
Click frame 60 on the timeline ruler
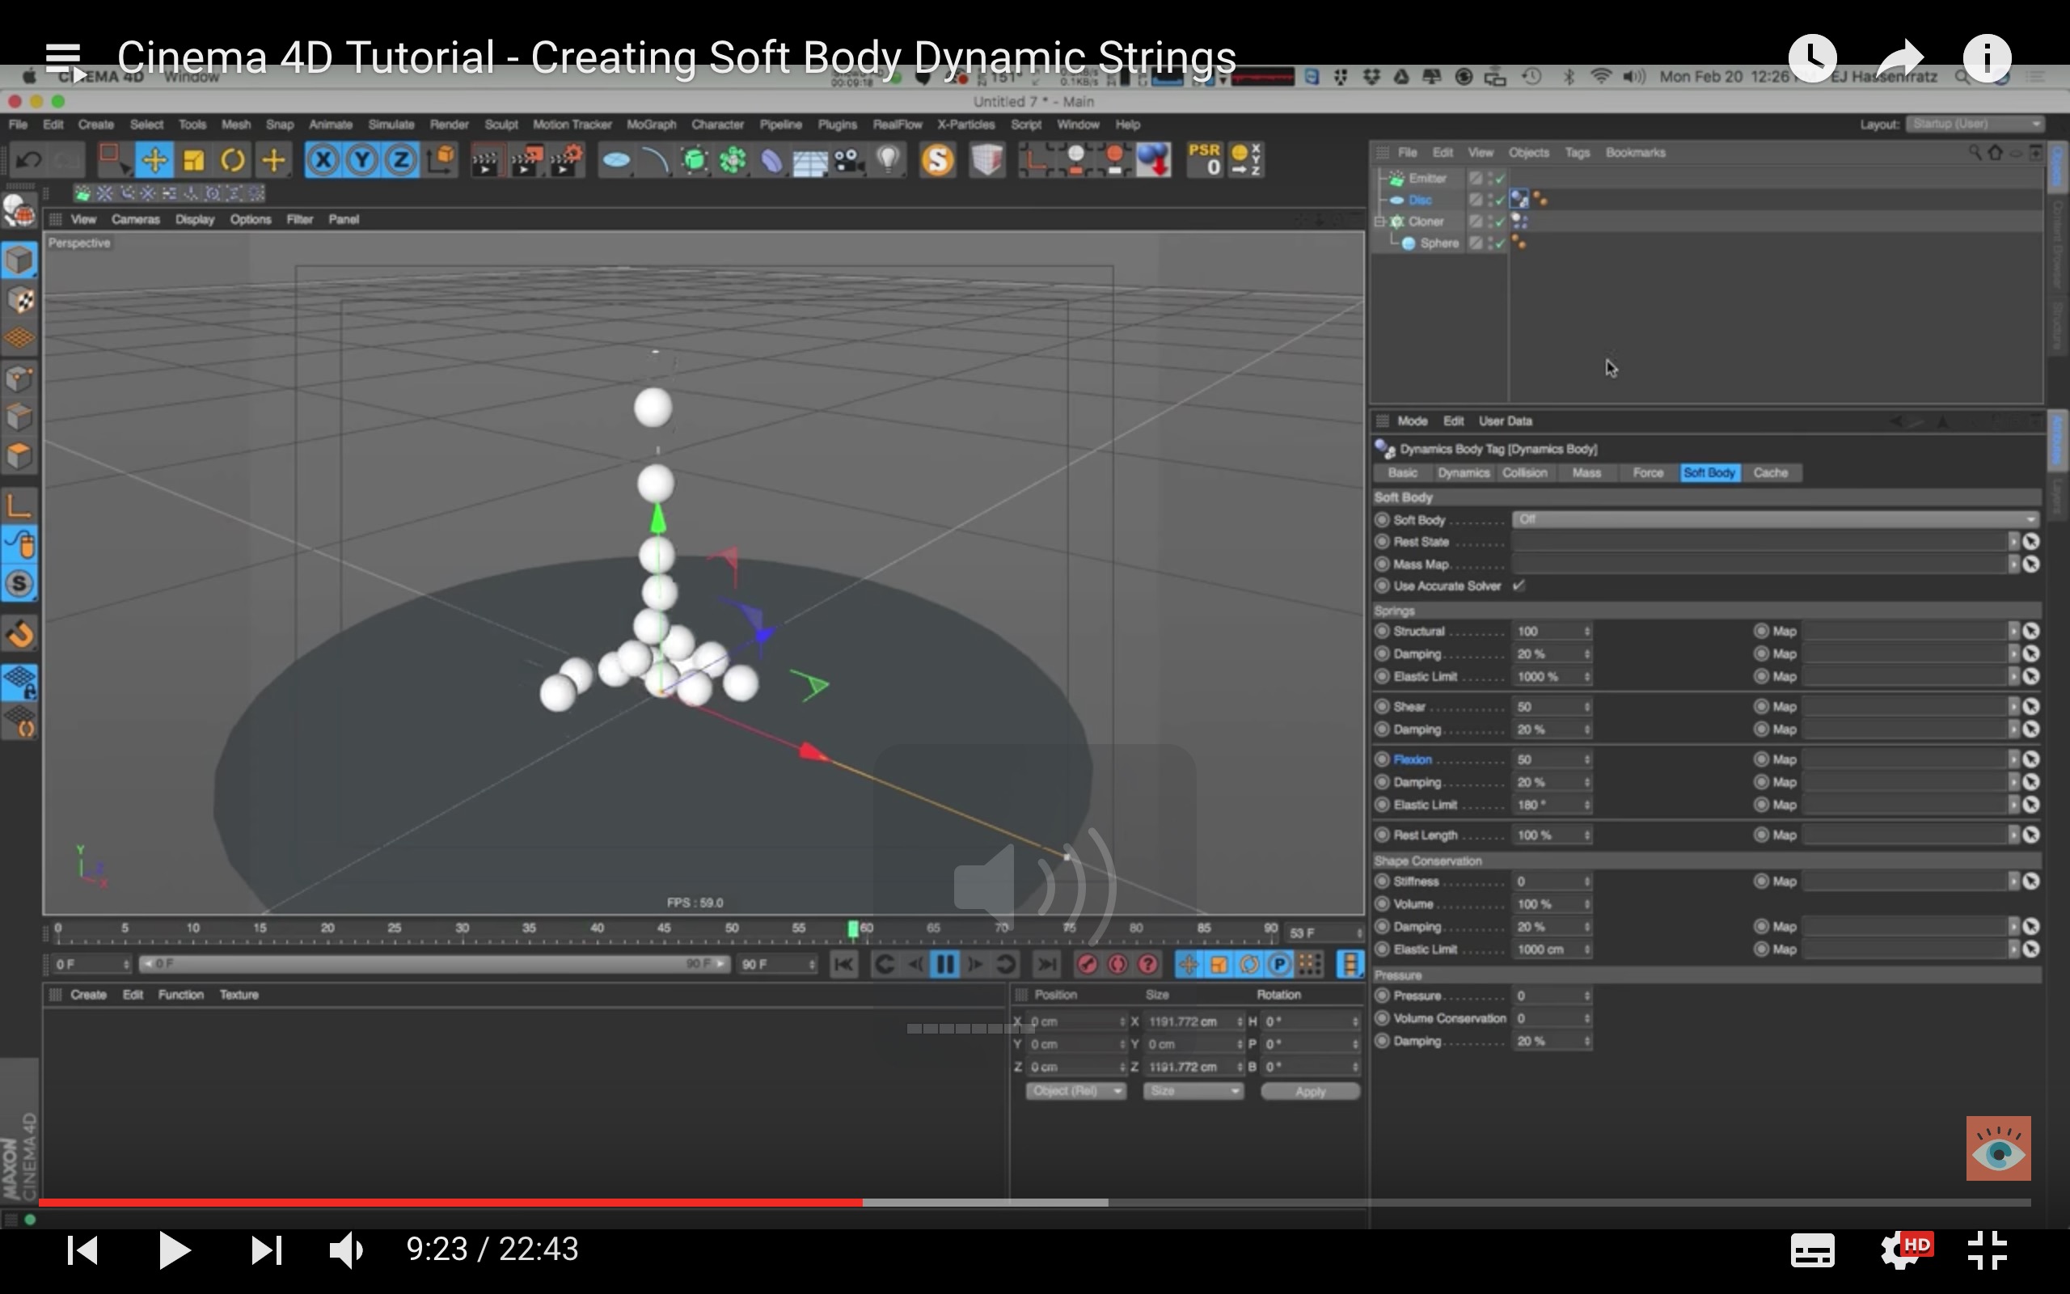click(867, 928)
